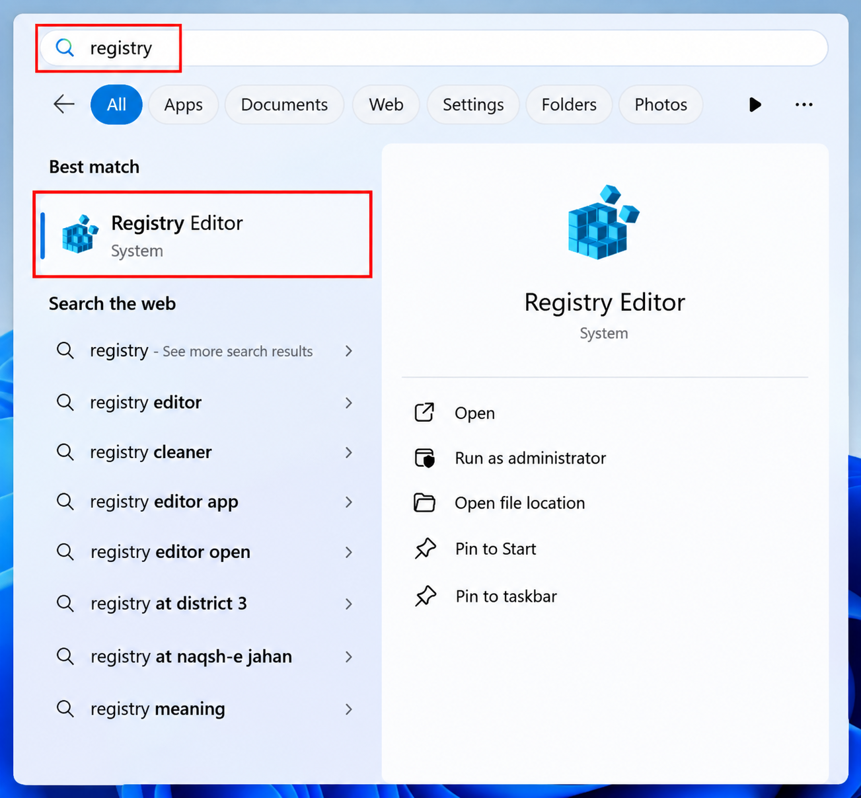861x798 pixels.
Task: Switch to the Settings filter tab
Action: click(x=473, y=104)
